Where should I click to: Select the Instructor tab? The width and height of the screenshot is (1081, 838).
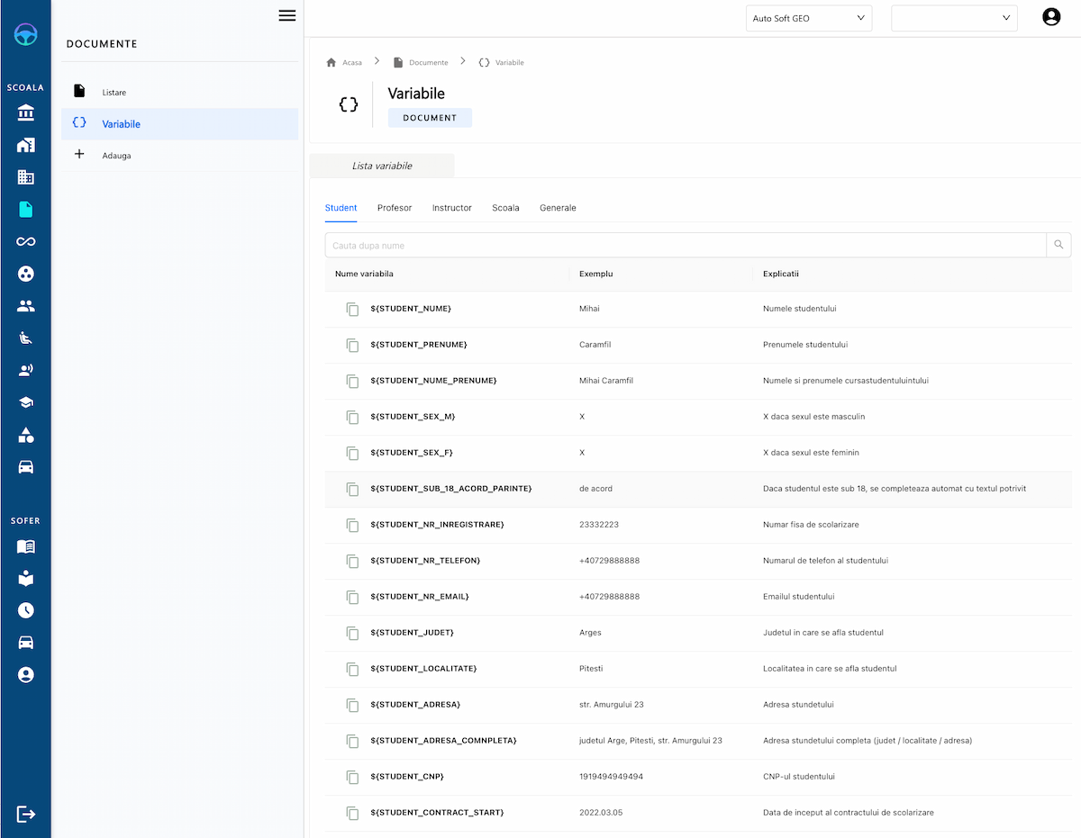[451, 208]
